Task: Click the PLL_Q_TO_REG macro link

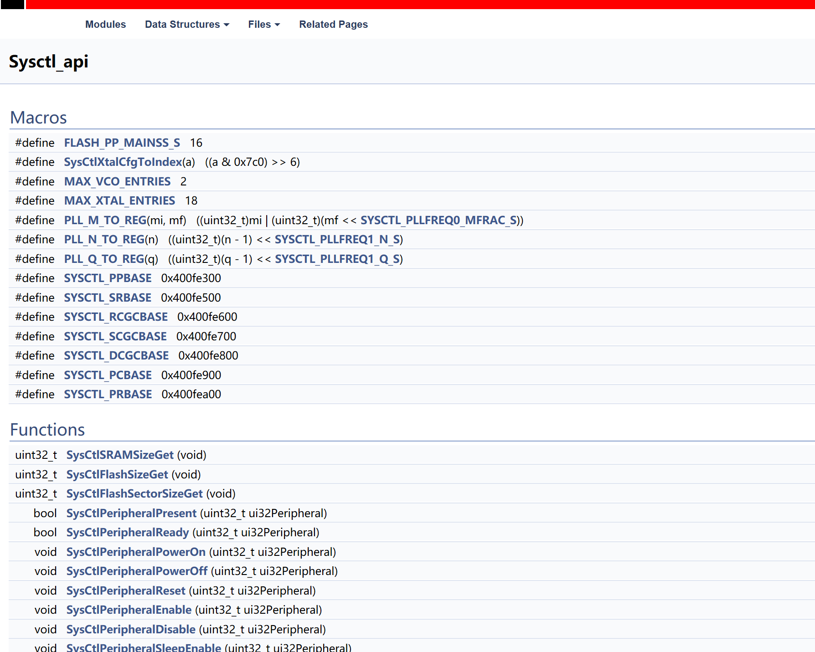Action: (x=104, y=259)
